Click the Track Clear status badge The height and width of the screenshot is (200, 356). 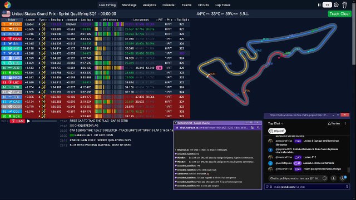point(340,14)
